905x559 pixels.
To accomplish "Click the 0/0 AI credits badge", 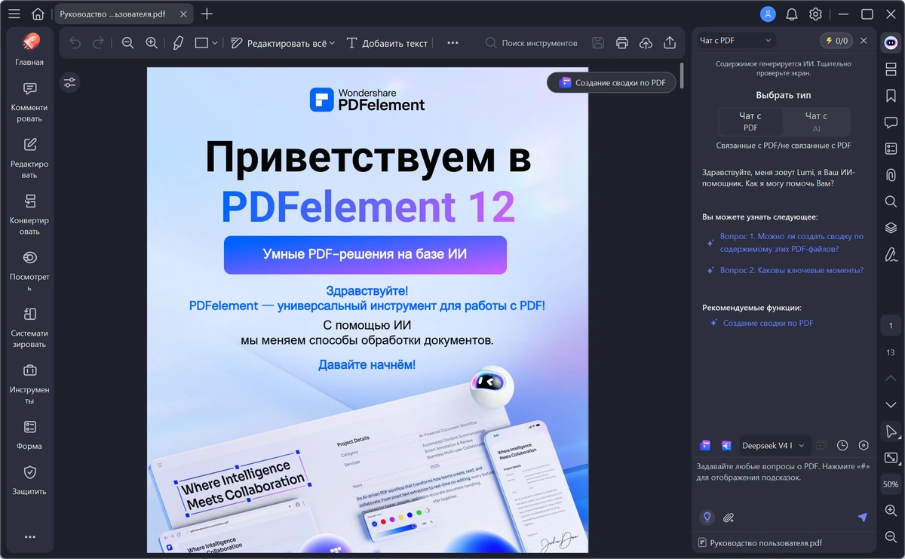I will pyautogui.click(x=837, y=41).
